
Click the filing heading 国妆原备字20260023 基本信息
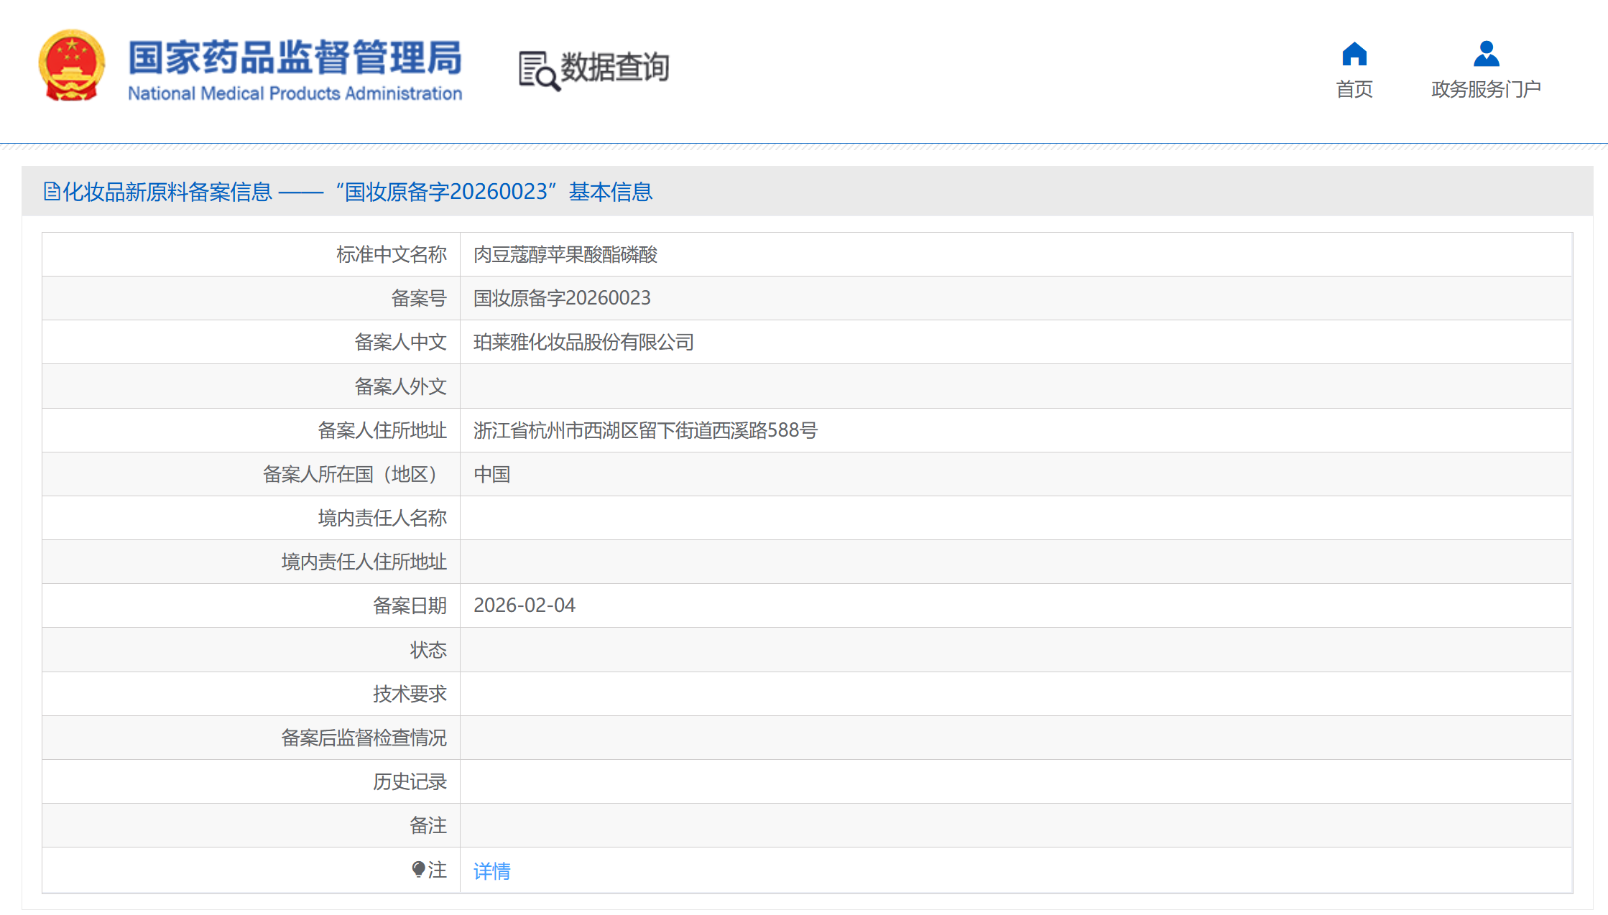pyautogui.click(x=494, y=192)
